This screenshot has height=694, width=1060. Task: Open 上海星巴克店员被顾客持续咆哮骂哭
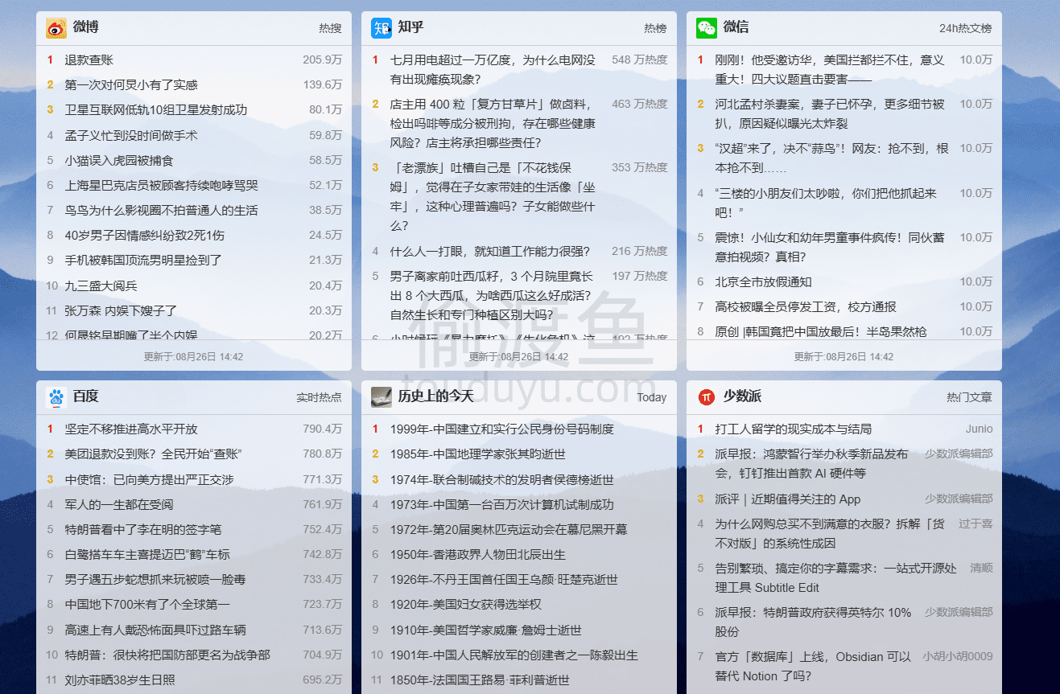point(162,185)
